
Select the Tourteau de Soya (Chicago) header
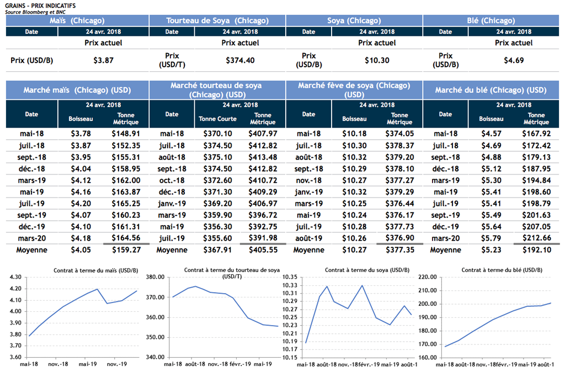click(x=217, y=20)
